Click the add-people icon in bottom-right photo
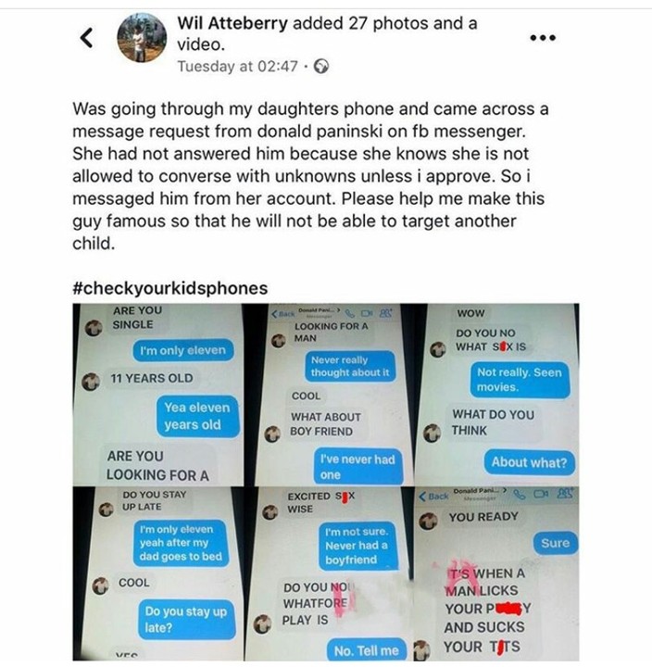This screenshot has width=652, height=667. click(565, 494)
